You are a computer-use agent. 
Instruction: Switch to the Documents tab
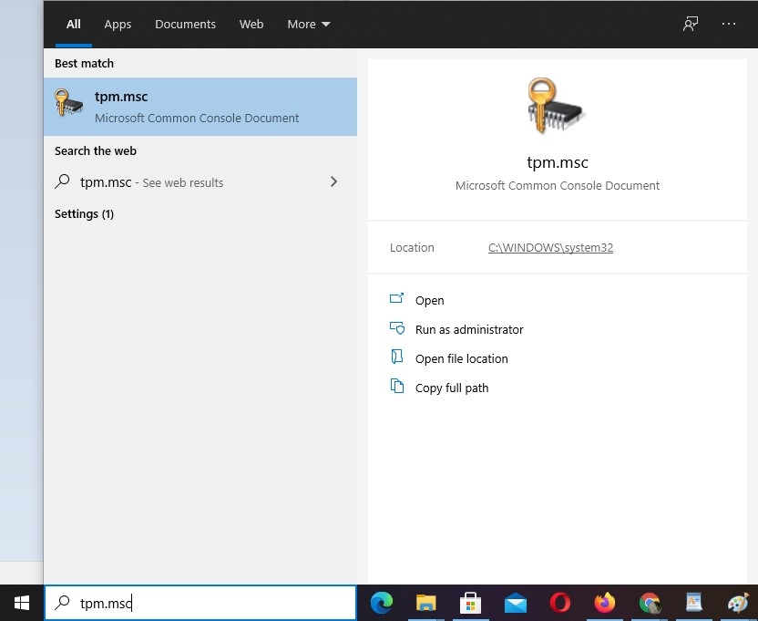pyautogui.click(x=185, y=25)
